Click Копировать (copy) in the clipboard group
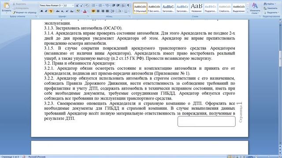Viewport: 282px width, 158px height. 21,8
